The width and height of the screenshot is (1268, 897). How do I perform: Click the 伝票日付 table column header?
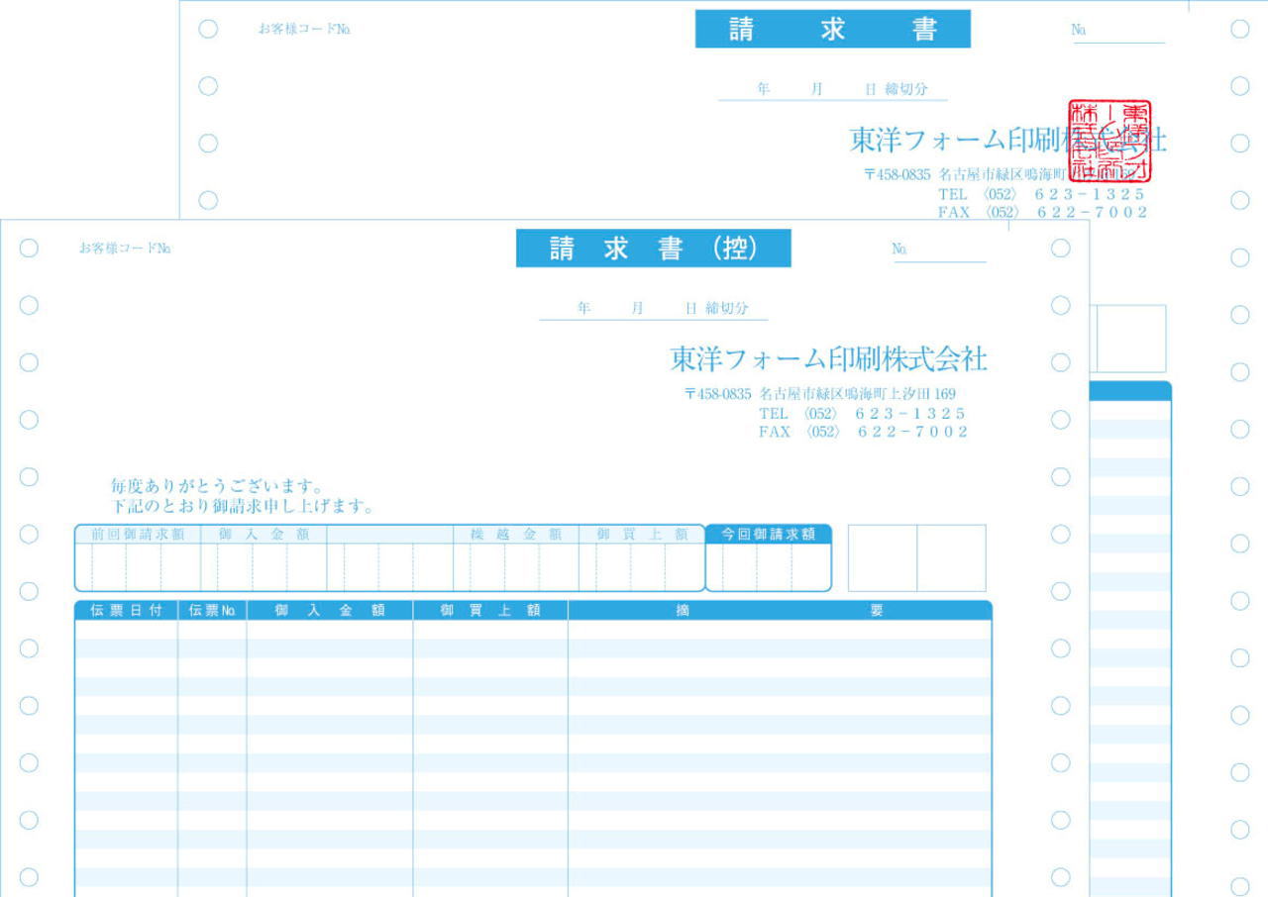tap(127, 611)
